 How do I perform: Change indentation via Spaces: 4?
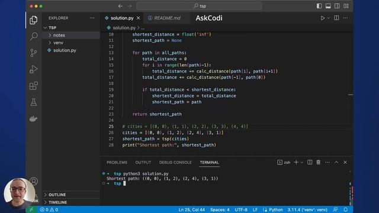(x=220, y=209)
